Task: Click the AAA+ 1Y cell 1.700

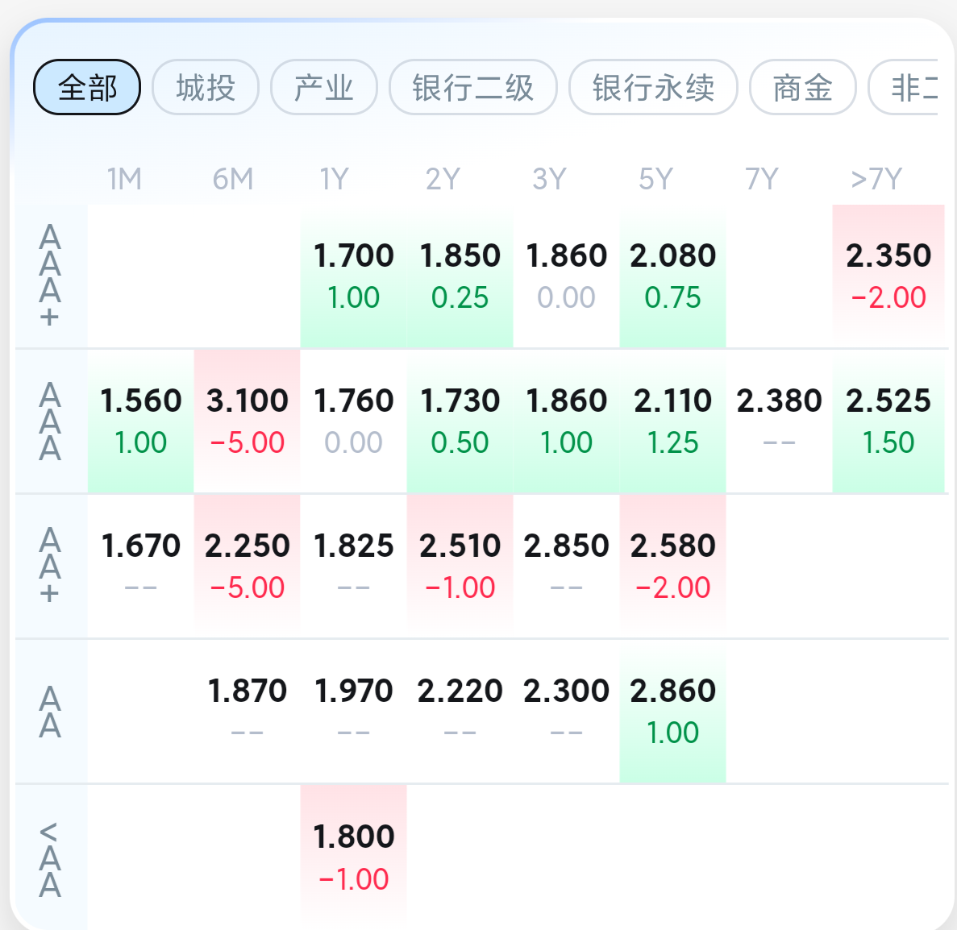Action: click(353, 276)
